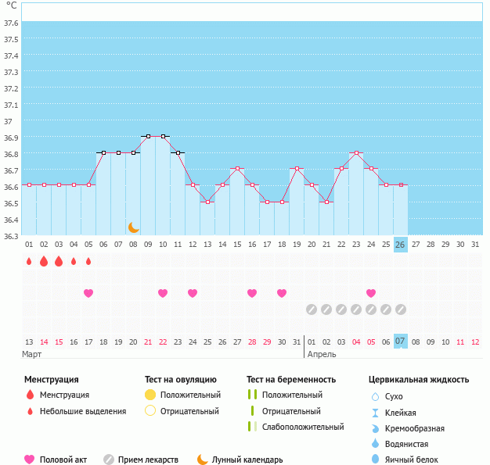
Task: Click the heart icon on cycle day 24
Action: pyautogui.click(x=371, y=293)
